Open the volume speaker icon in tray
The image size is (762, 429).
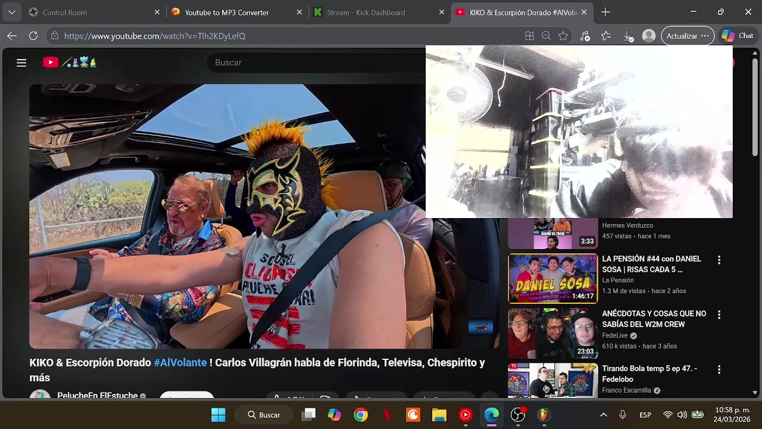pyautogui.click(x=682, y=415)
